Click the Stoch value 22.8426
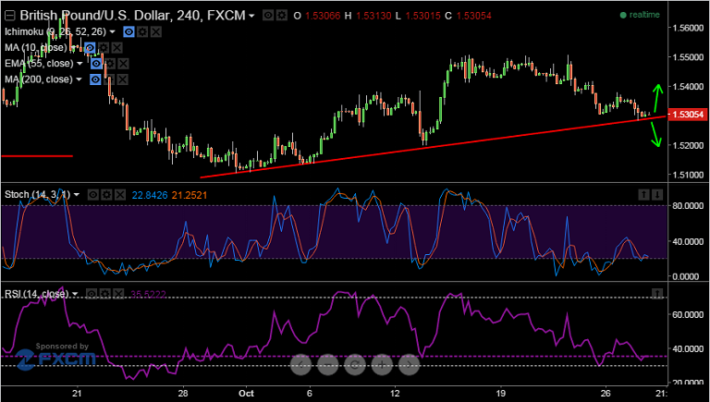This screenshot has height=402, width=710. [x=150, y=196]
